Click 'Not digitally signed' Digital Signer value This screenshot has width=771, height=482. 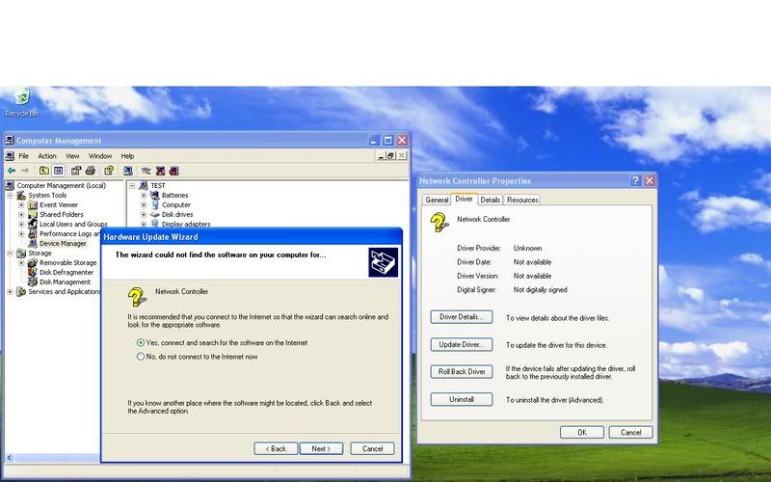pyautogui.click(x=540, y=290)
